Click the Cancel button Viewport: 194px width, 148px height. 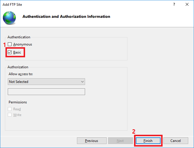click(x=176, y=141)
